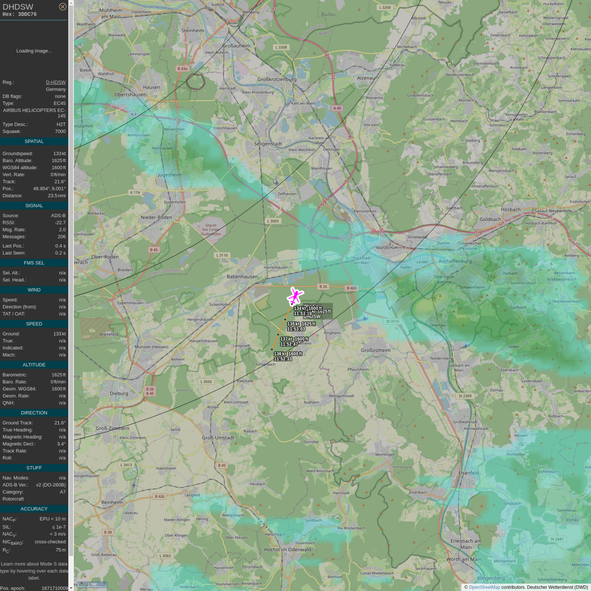
Task: Close the DHDSW aircraft info panel
Action: (x=62, y=7)
